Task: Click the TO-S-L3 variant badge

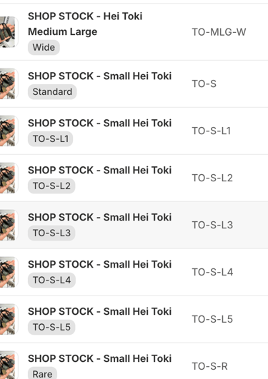Action: (51, 233)
